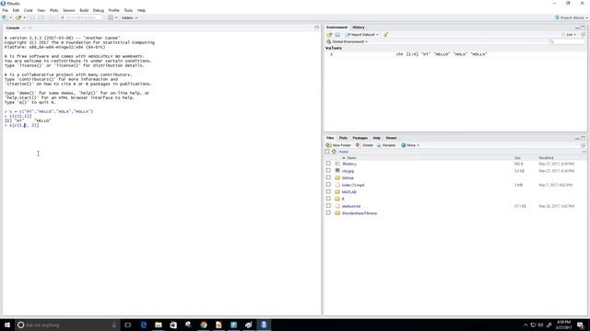Viewport: 590px width, 331px height.
Task: Check the starbuck.txt checkbox
Action: click(x=328, y=206)
